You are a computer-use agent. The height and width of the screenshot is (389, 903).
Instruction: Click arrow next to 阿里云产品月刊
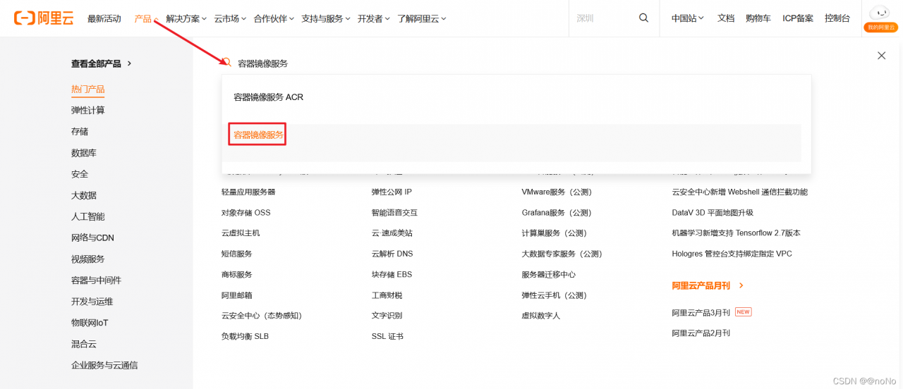(741, 285)
